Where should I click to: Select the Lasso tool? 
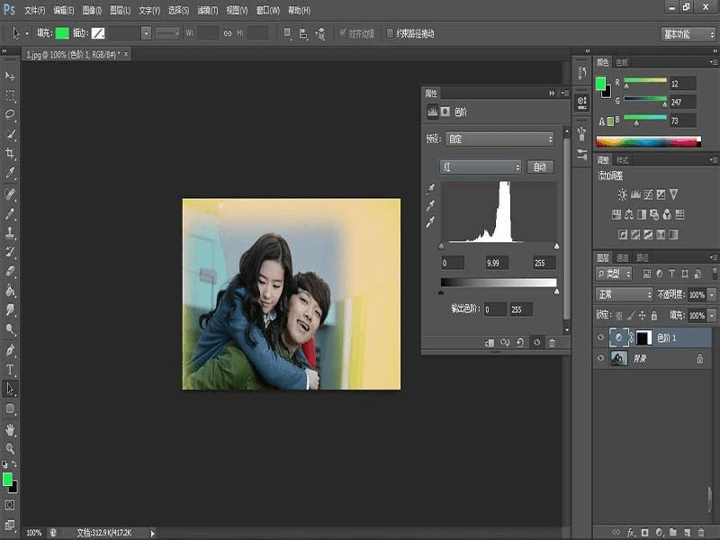[x=11, y=114]
